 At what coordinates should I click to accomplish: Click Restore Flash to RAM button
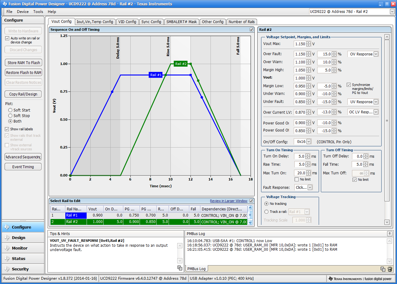click(x=23, y=73)
